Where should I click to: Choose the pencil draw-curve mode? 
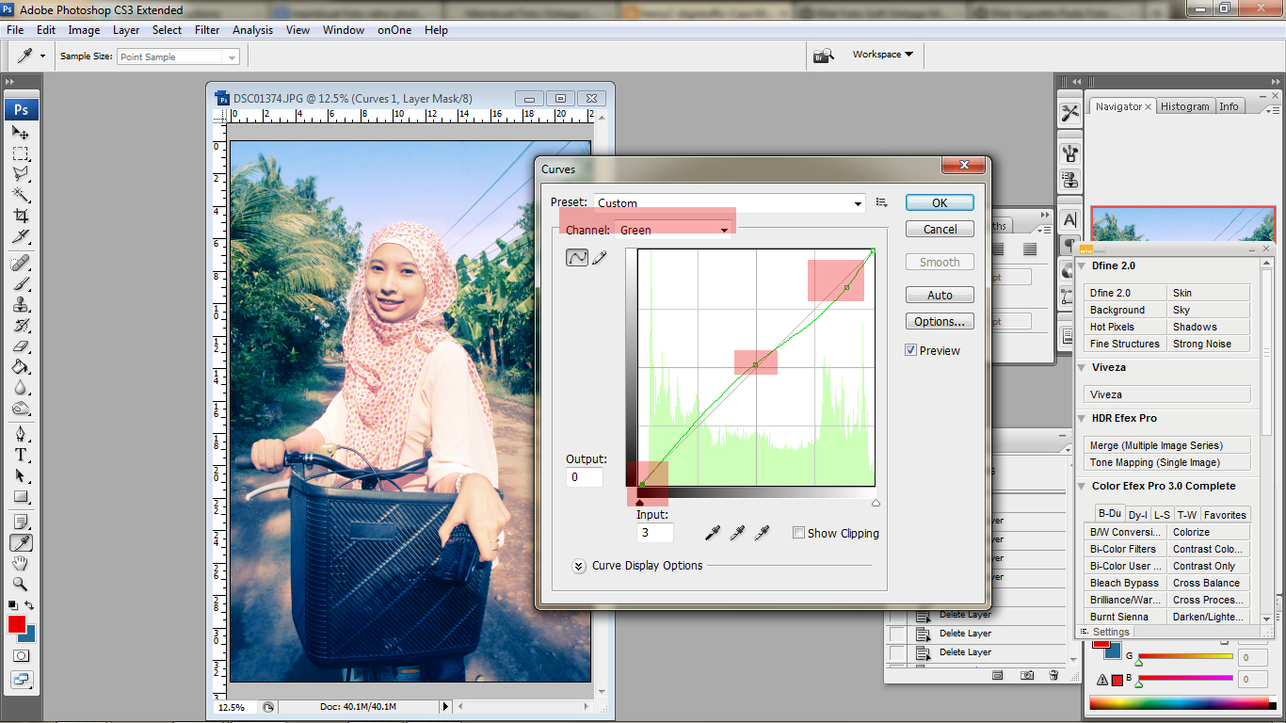point(600,257)
